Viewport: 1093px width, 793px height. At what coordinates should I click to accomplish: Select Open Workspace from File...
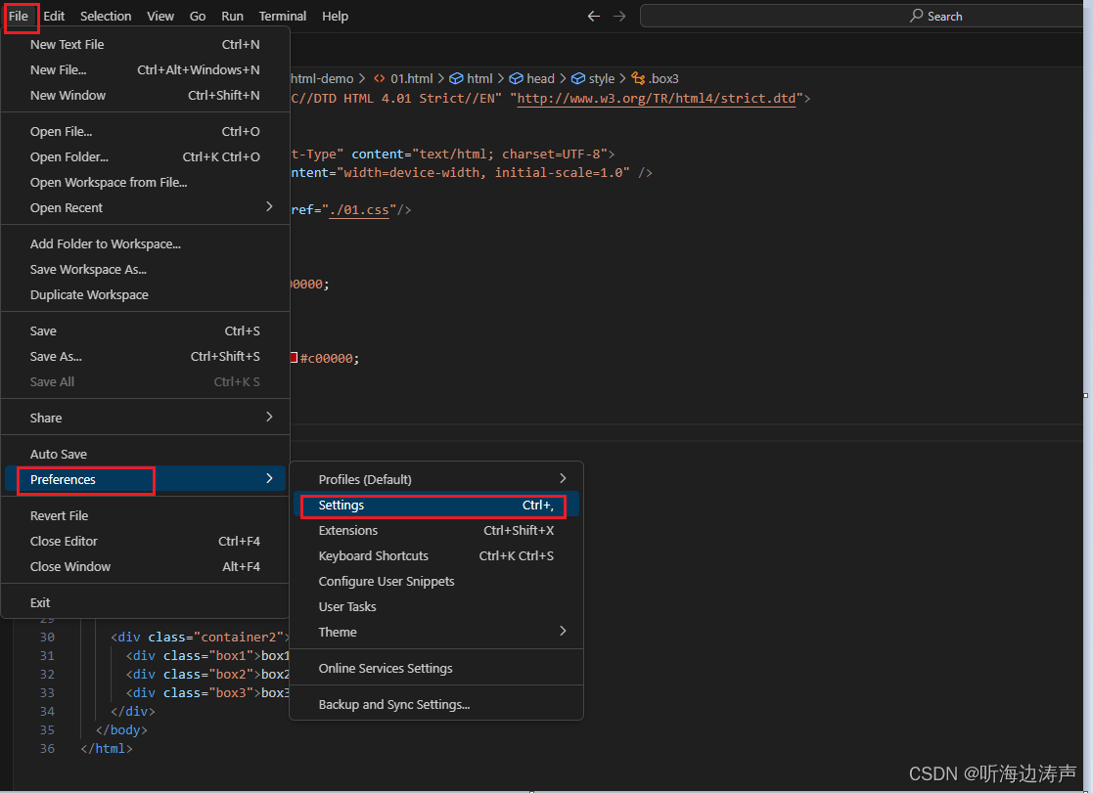[x=145, y=183]
